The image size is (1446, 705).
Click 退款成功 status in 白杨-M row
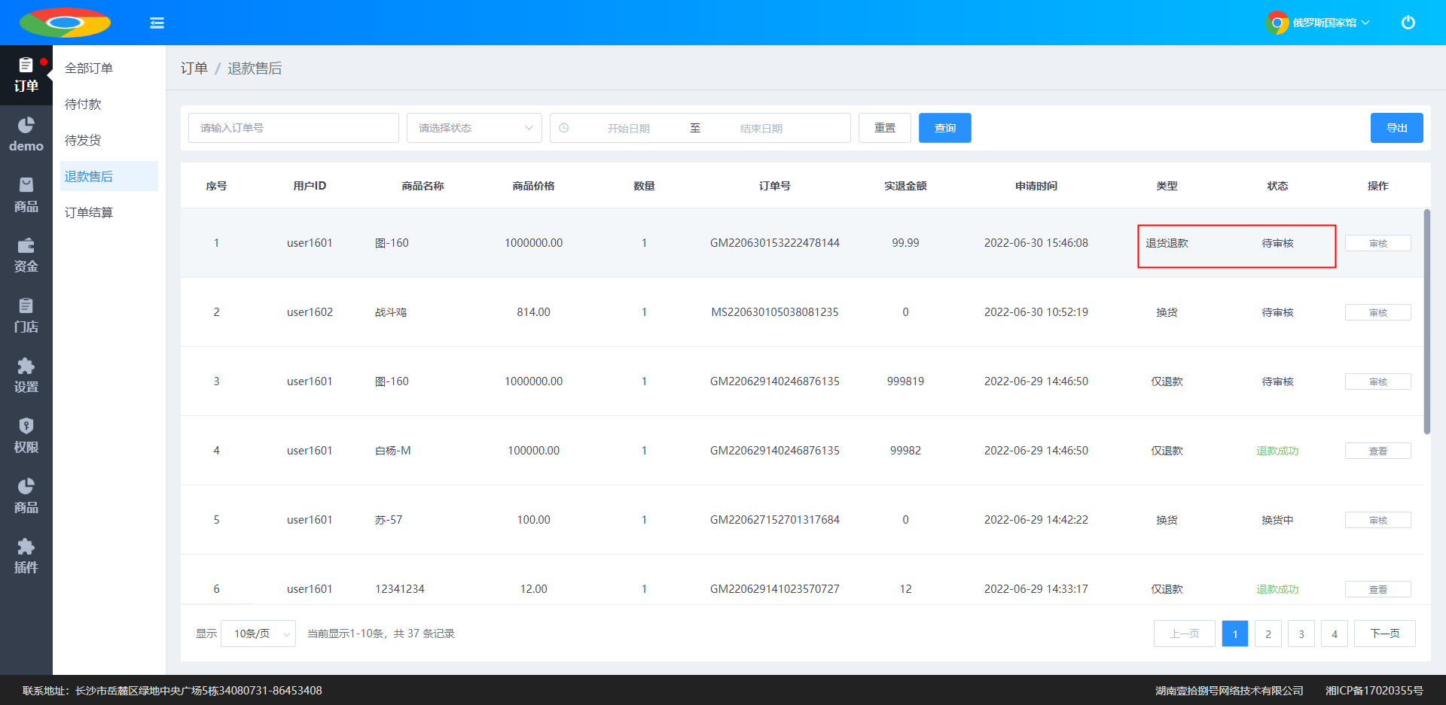(x=1277, y=451)
